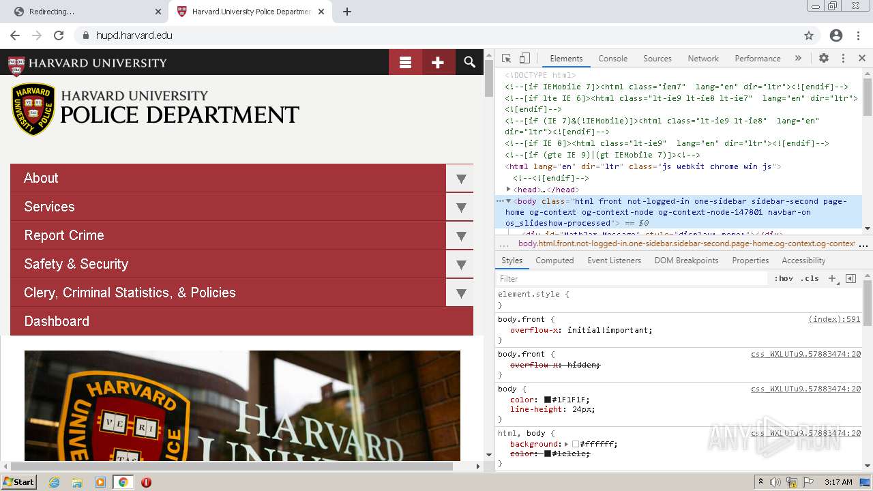Activate the DevTools inspect element tool

506,59
